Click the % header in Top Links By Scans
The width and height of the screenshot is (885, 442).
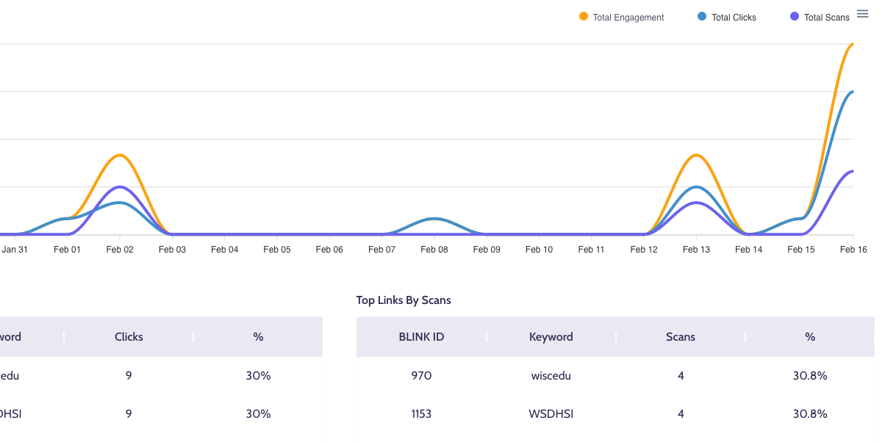(x=809, y=337)
